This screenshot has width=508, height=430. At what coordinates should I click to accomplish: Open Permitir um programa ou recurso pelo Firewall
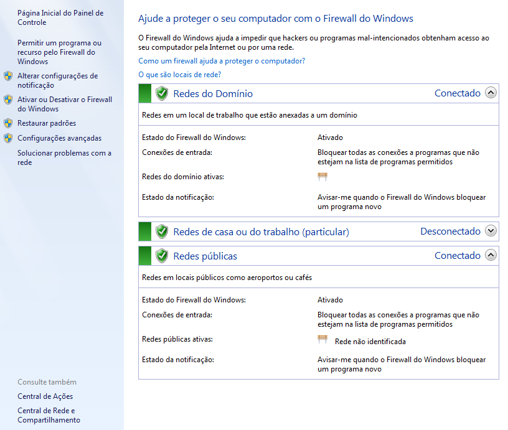[x=59, y=52]
